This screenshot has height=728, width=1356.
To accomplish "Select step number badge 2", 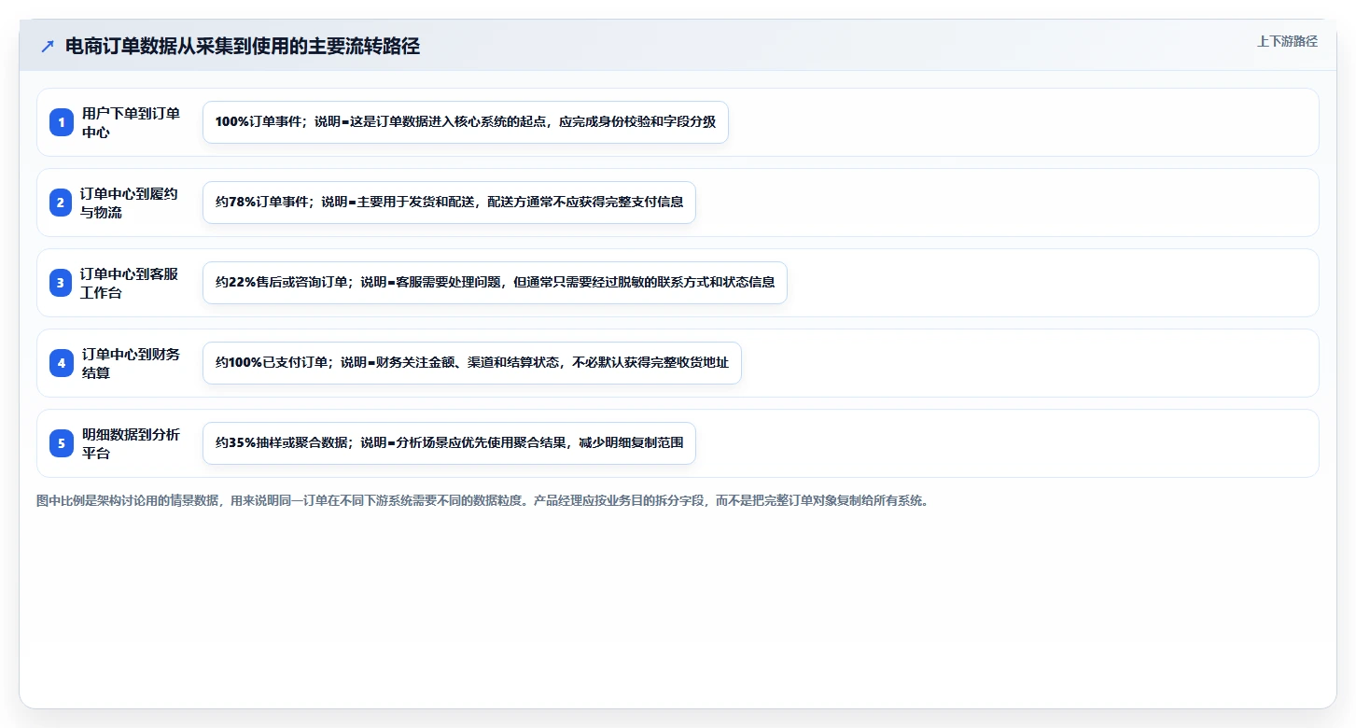I will point(62,203).
